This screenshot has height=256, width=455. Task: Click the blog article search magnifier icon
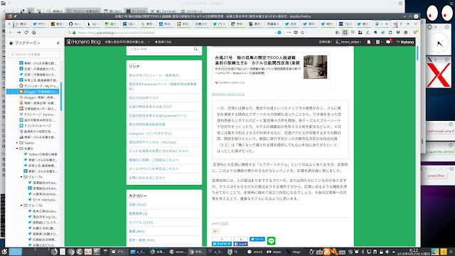(196, 49)
